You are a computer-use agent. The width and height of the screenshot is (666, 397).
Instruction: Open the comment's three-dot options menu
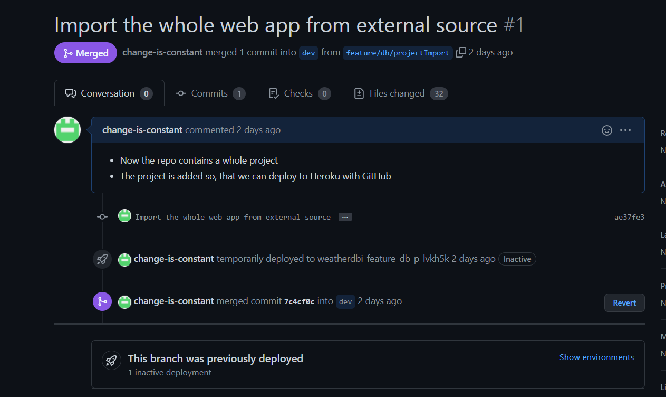[625, 130]
